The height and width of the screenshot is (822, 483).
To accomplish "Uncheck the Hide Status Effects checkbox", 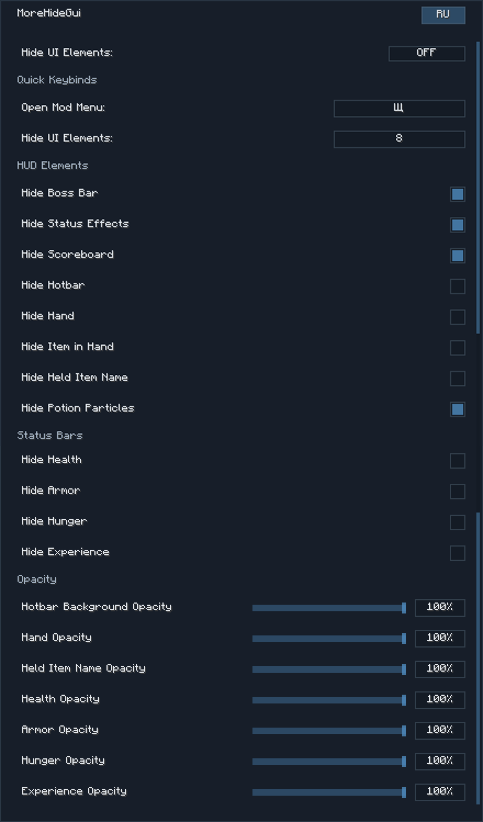I will (457, 225).
